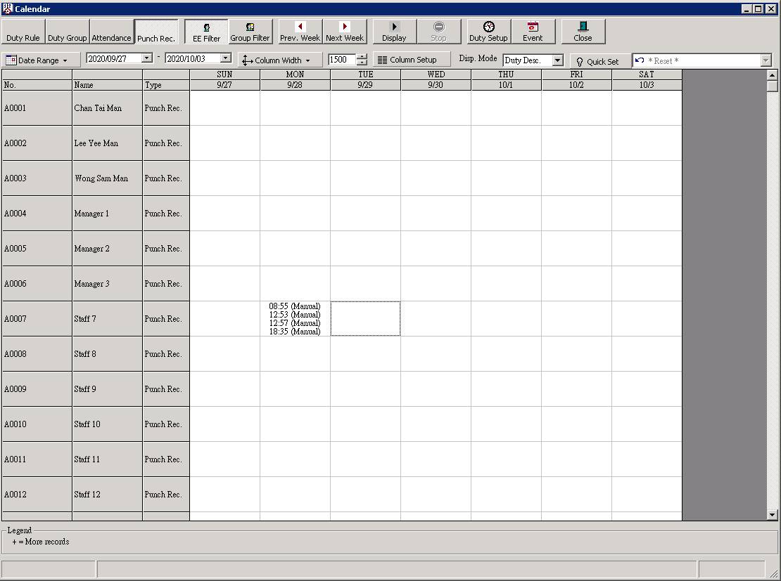Screen dimensions: 781x581
Task: Decrease column width spinner value
Action: [x=362, y=63]
